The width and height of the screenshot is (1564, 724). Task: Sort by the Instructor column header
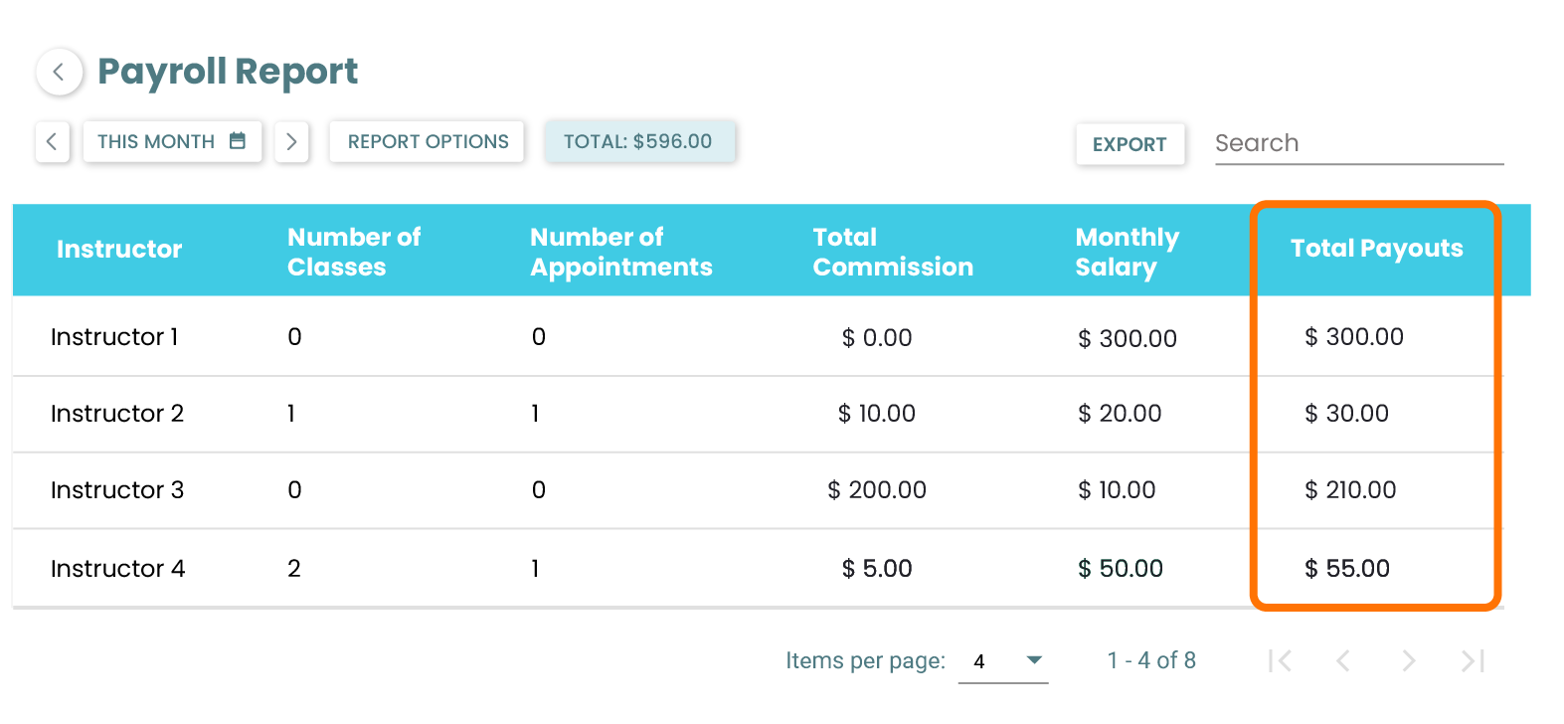point(119,250)
